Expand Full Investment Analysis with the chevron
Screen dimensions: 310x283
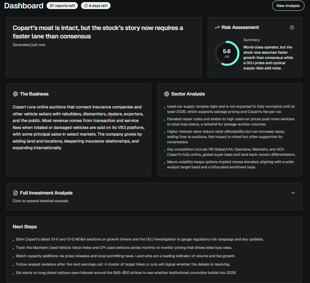point(293,193)
